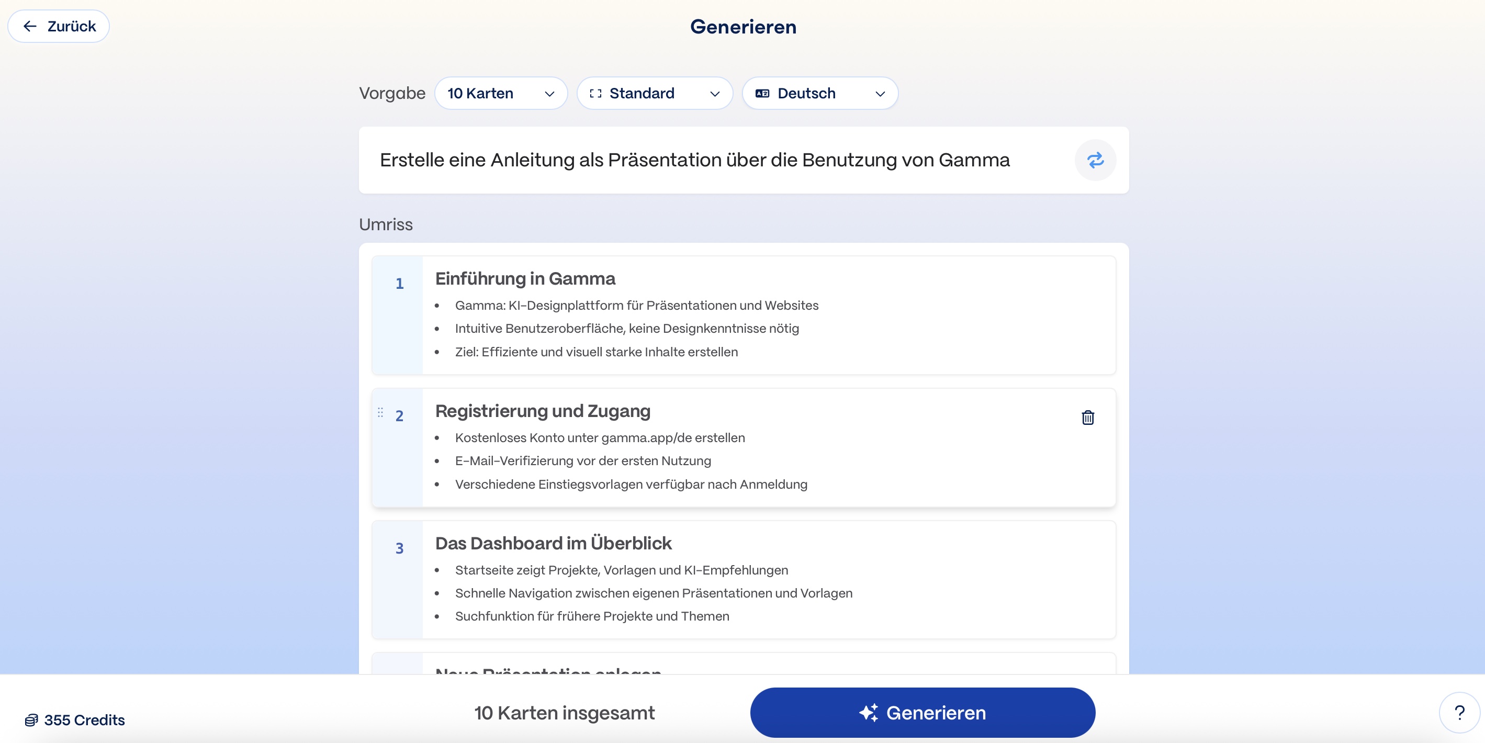Click the '10 Karten insgesamt' label
This screenshot has width=1485, height=743.
(x=565, y=713)
